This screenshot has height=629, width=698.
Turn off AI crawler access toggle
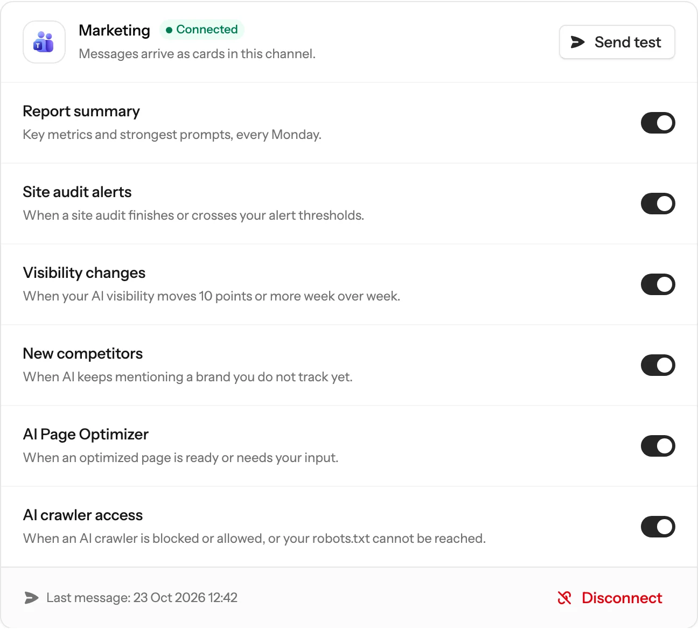658,527
